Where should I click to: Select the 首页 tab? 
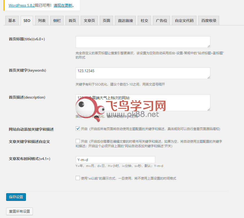[x=72, y=21]
